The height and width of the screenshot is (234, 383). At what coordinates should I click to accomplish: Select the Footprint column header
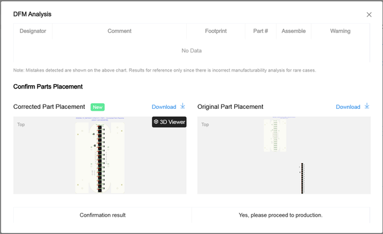[216, 31]
